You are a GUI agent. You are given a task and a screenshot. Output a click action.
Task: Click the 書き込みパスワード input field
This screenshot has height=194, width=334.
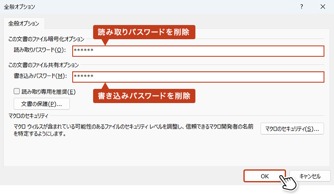coord(198,77)
